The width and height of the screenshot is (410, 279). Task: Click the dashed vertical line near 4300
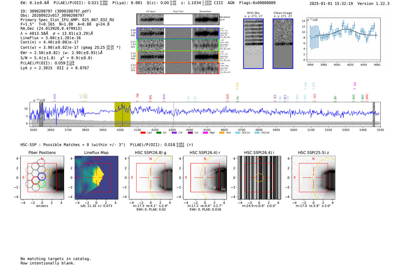174,114
